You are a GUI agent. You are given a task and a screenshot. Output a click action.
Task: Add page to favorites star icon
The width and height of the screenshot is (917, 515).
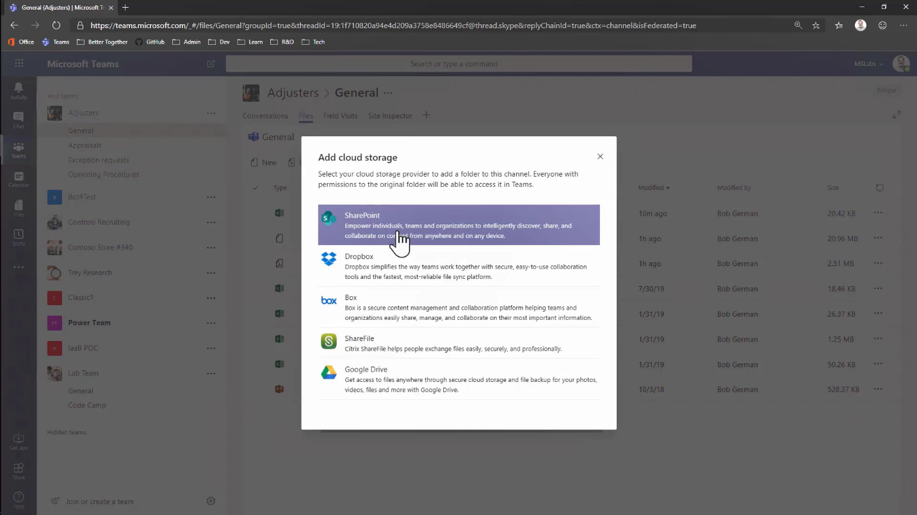pos(816,26)
